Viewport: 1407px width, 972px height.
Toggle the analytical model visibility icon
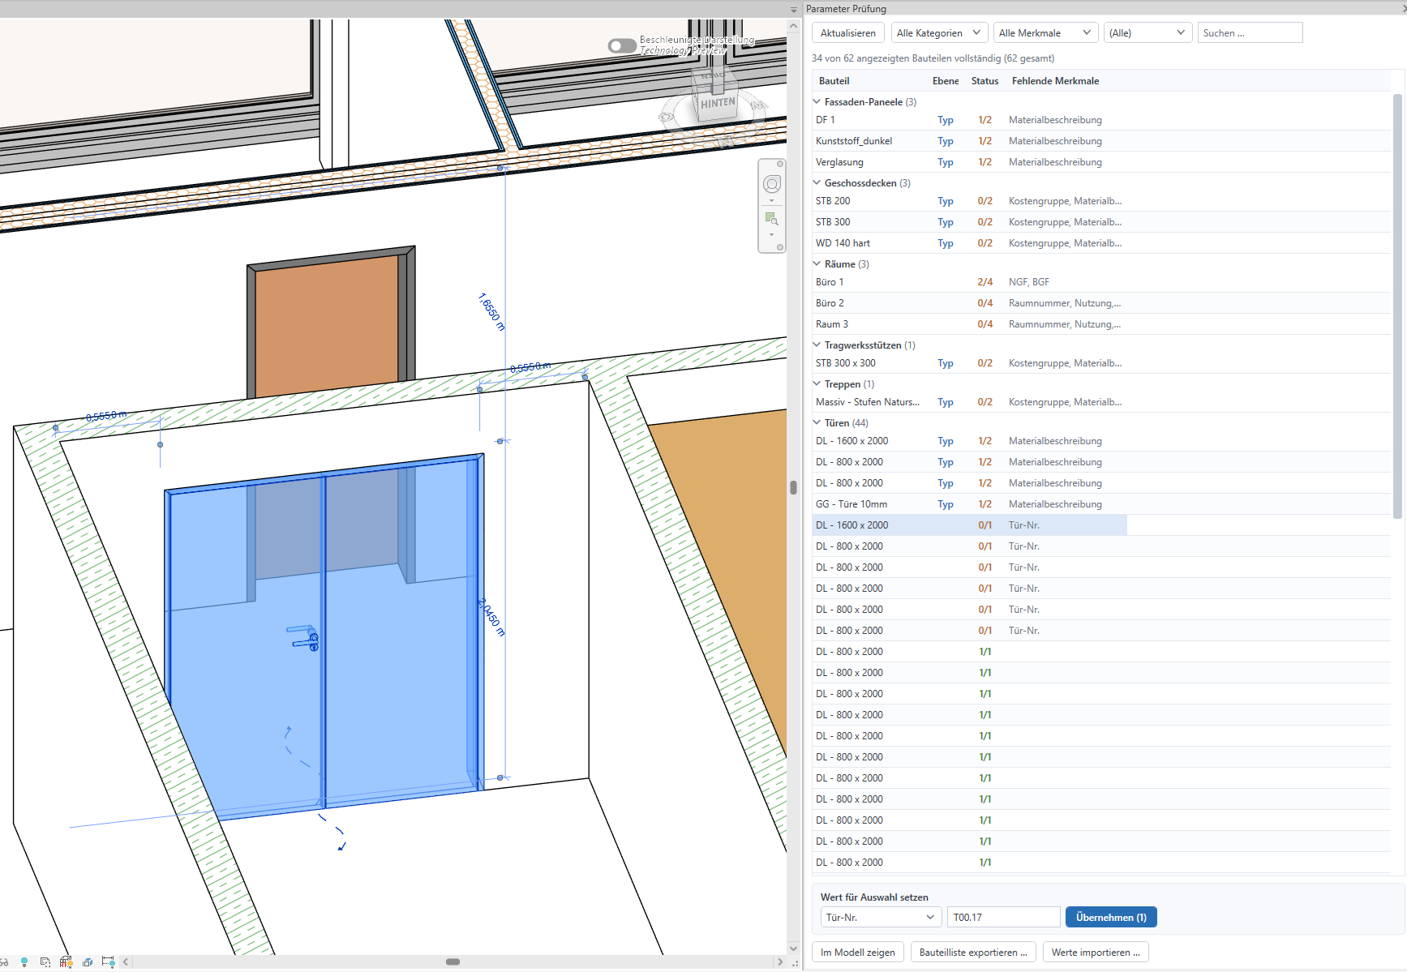66,962
